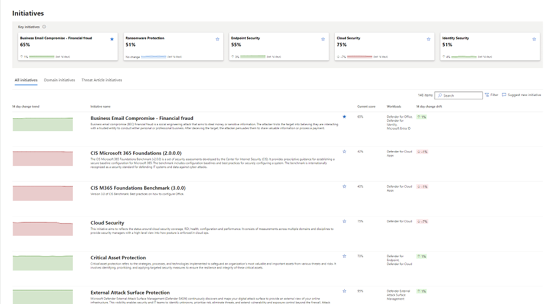Click drift badge for Critical Asset Protection row

click(x=421, y=256)
